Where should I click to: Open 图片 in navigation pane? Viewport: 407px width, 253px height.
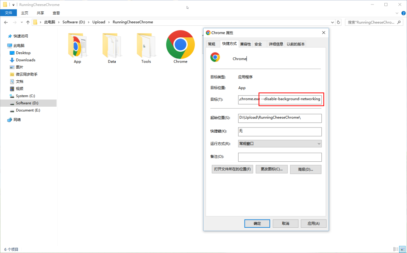point(20,67)
